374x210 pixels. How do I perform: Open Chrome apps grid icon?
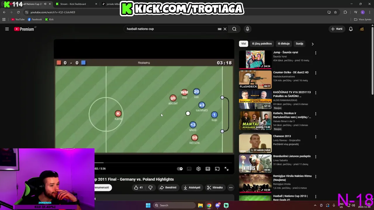click(4, 20)
